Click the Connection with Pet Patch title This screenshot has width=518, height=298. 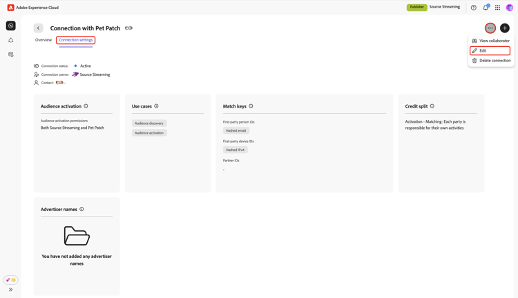click(x=85, y=28)
